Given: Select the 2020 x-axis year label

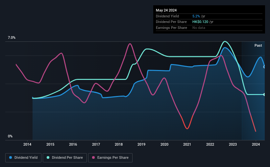Looking at the screenshot, I should [x=164, y=144].
